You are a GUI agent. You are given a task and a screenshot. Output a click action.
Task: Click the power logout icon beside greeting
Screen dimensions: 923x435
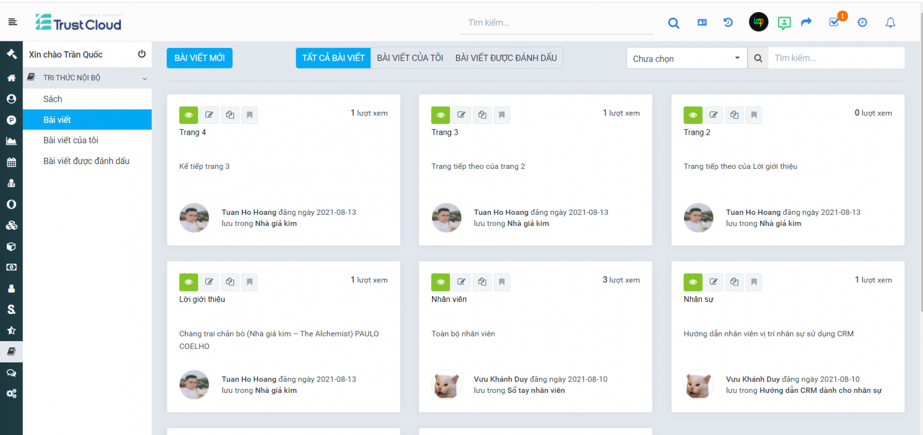coord(141,54)
